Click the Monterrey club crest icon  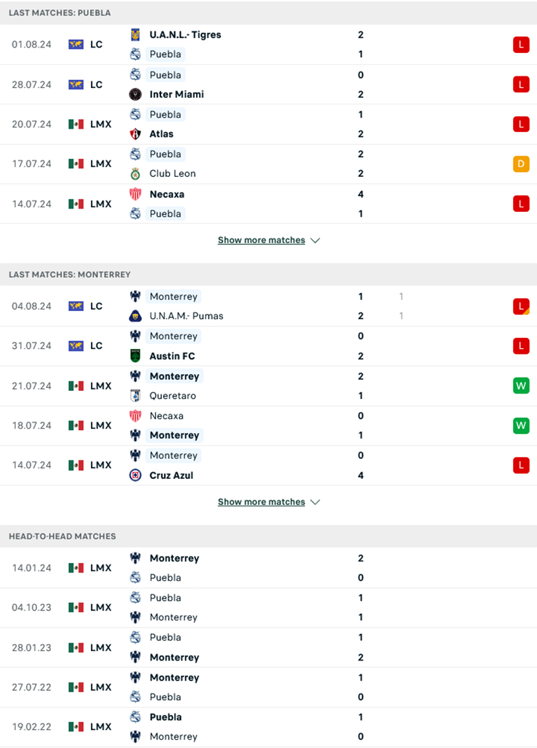[135, 297]
